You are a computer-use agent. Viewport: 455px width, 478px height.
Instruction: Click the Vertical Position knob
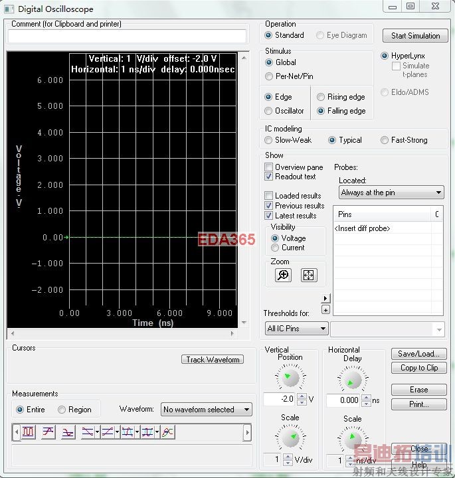[291, 378]
